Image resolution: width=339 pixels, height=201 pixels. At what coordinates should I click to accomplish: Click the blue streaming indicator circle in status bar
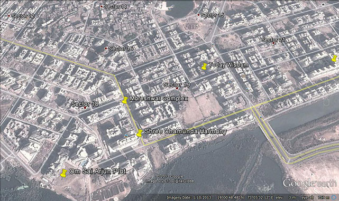(x=334, y=197)
